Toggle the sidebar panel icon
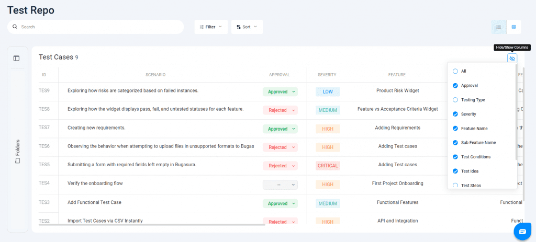This screenshot has width=536, height=242. (17, 58)
